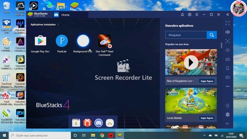Open File Explorer from the taskbar
This screenshot has width=247, height=139.
(x=93, y=136)
